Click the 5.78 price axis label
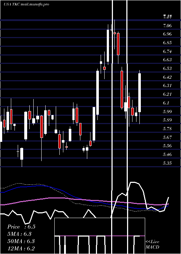Screen dimensions: 181x254 [x=167, y=128]
